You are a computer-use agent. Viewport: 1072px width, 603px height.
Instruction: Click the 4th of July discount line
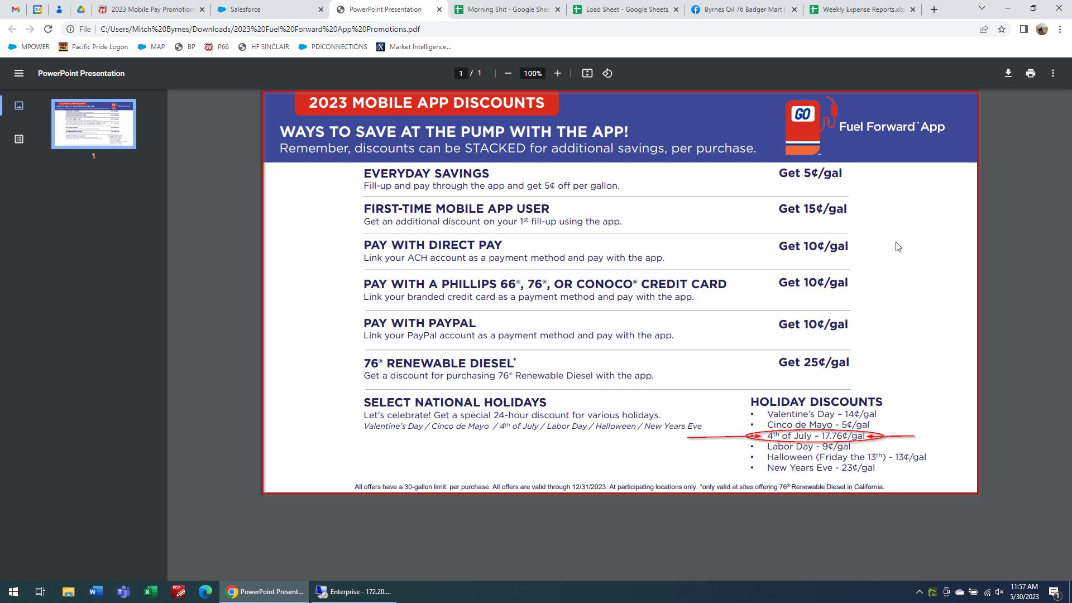[815, 436]
